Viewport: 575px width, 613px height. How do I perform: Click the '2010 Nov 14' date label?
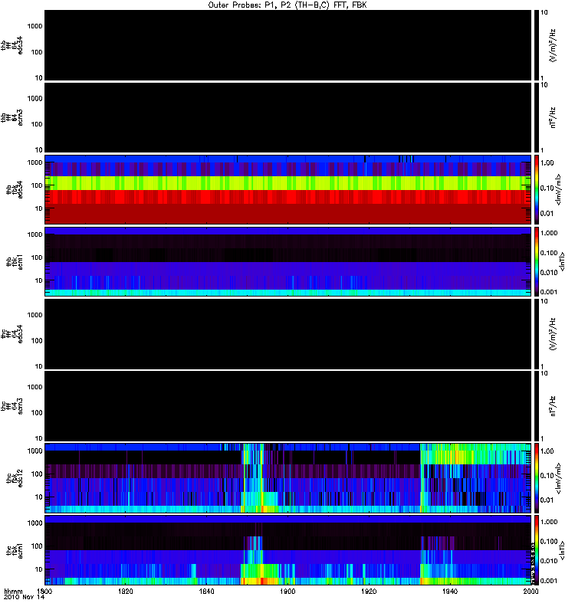(25, 597)
